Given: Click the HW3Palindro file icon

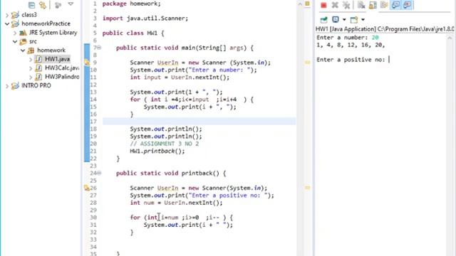Looking at the screenshot, I should pyautogui.click(x=38, y=77).
